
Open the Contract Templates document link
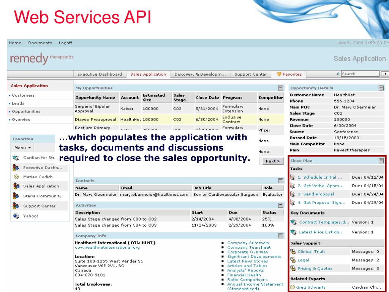[324, 222]
